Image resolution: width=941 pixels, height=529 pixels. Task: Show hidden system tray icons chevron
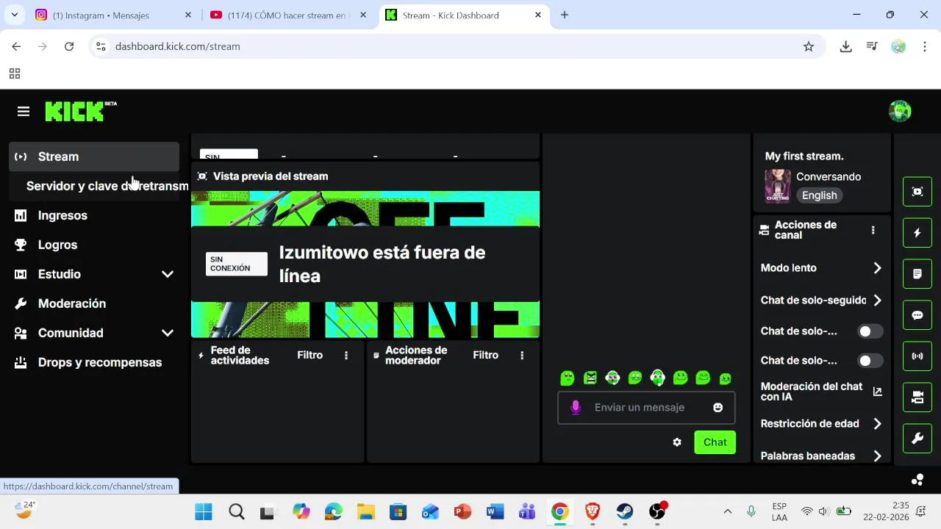coord(728,511)
